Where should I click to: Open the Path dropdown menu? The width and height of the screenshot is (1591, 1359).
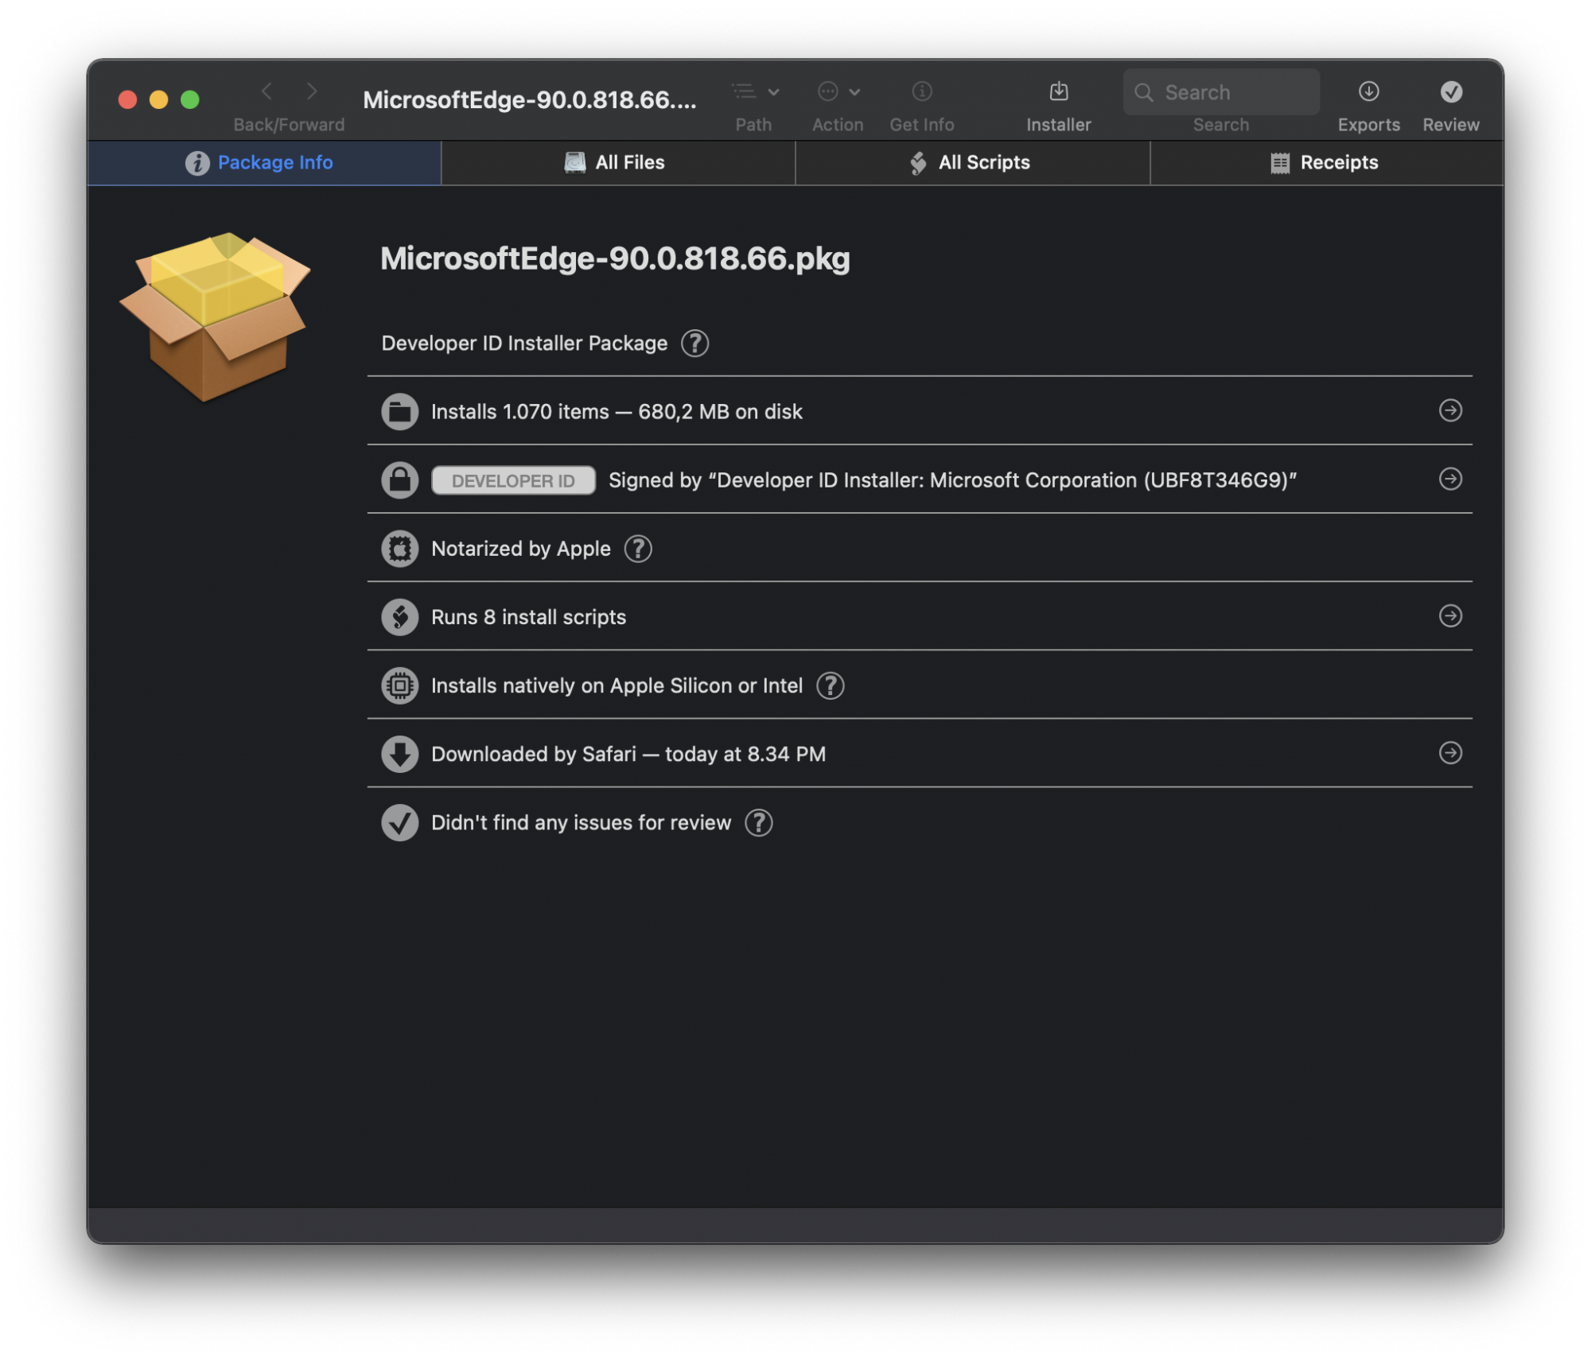(x=755, y=91)
